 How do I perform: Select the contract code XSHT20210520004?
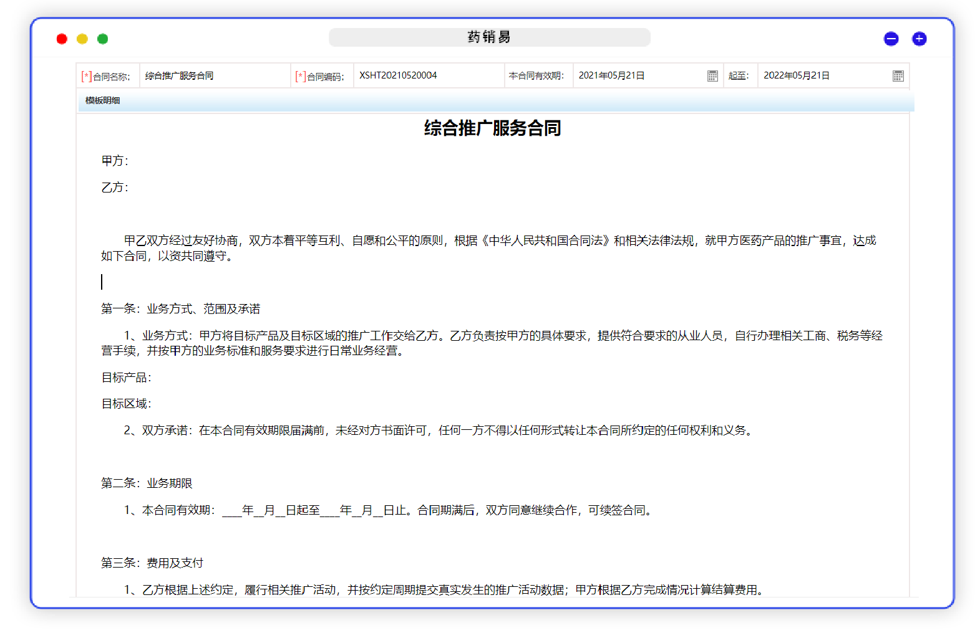coord(397,75)
